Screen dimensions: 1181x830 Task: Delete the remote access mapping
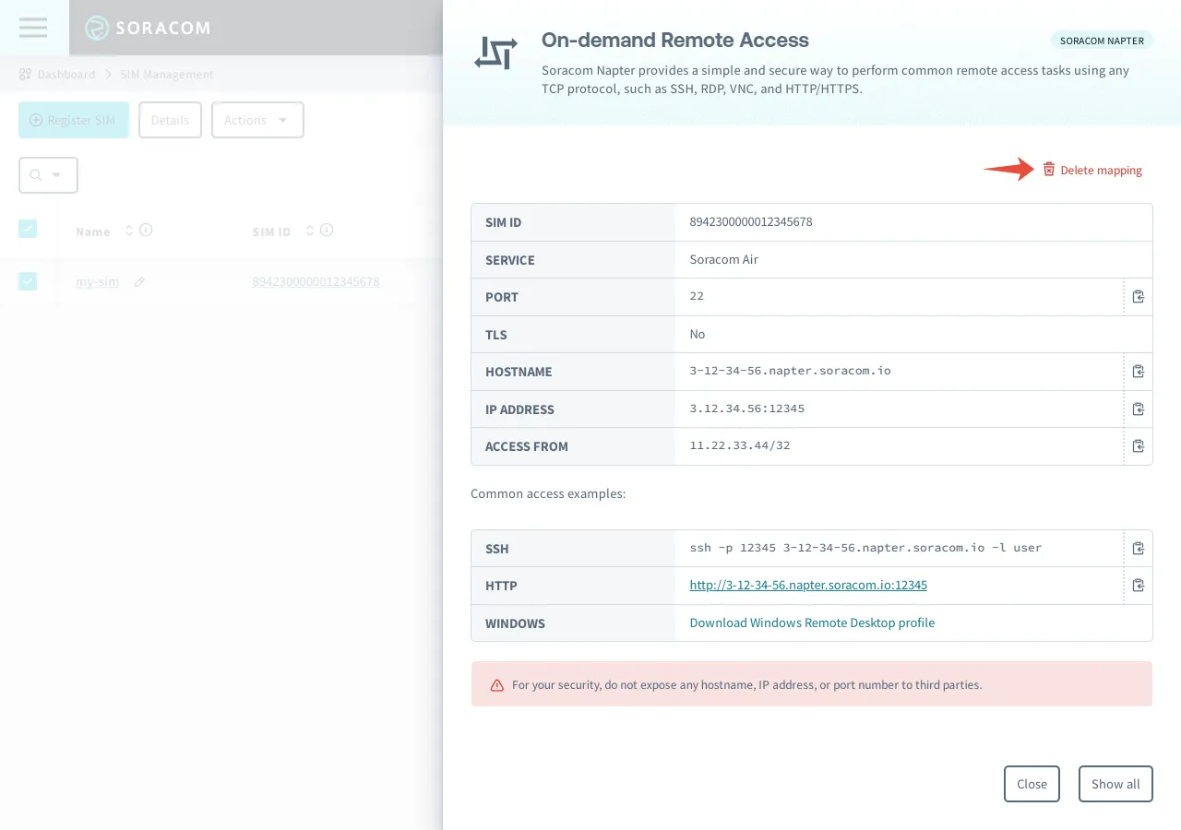pos(1092,170)
